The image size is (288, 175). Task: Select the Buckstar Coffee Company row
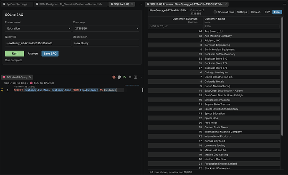pyautogui.click(x=214, y=54)
